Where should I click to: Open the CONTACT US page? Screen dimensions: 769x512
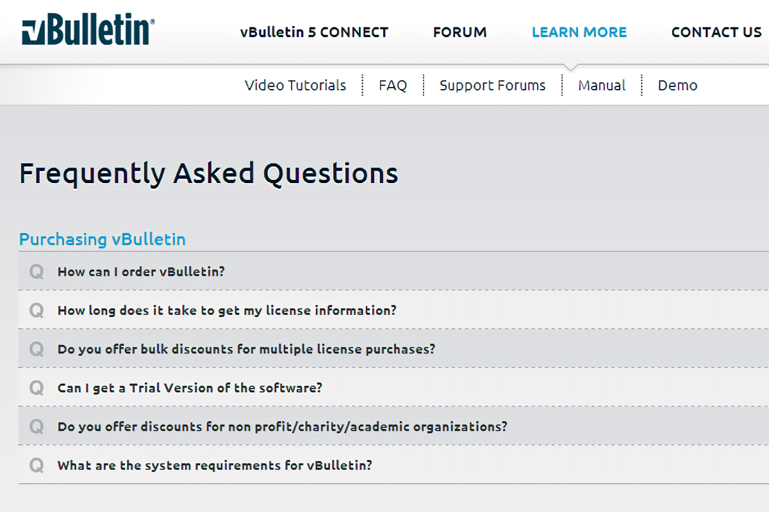(x=716, y=32)
